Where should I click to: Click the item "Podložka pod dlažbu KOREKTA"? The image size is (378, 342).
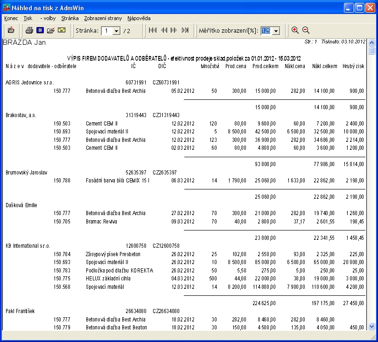coord(119,271)
